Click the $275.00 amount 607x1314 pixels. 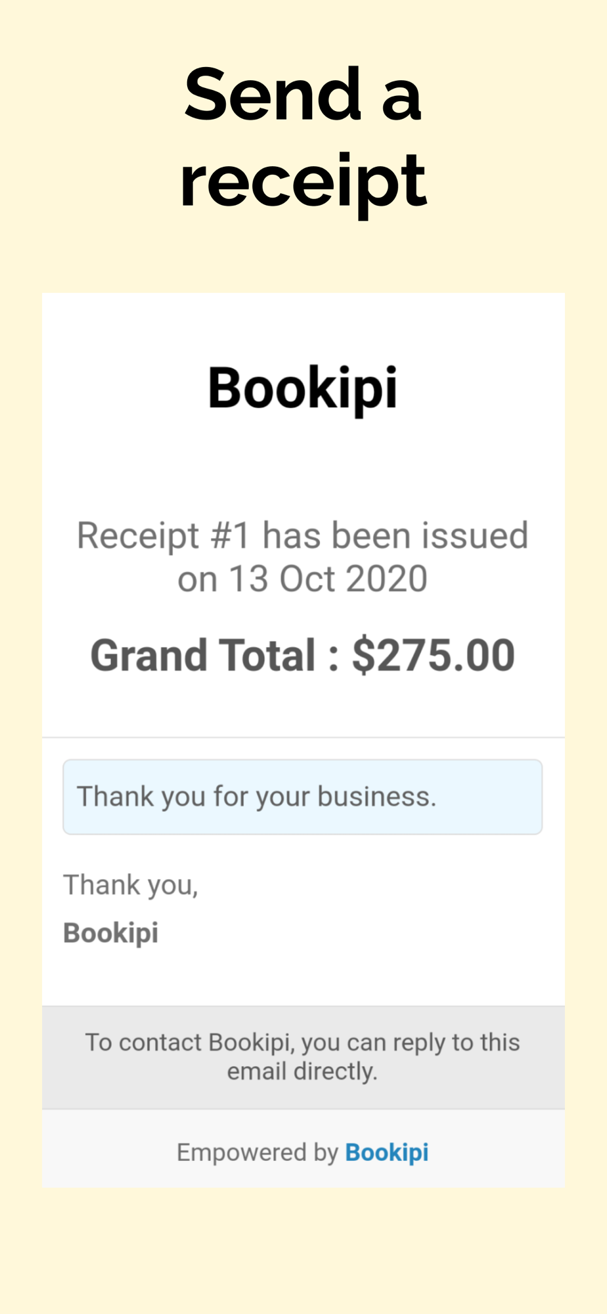433,656
